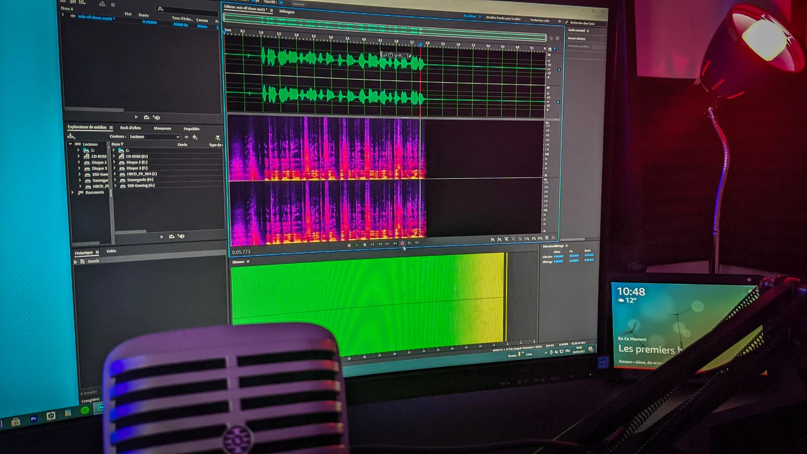Show hidden tray icons with the chevron

[546, 353]
